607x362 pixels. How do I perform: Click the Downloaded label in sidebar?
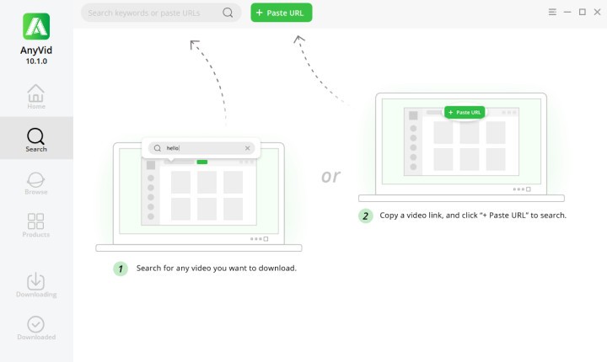[36, 338]
